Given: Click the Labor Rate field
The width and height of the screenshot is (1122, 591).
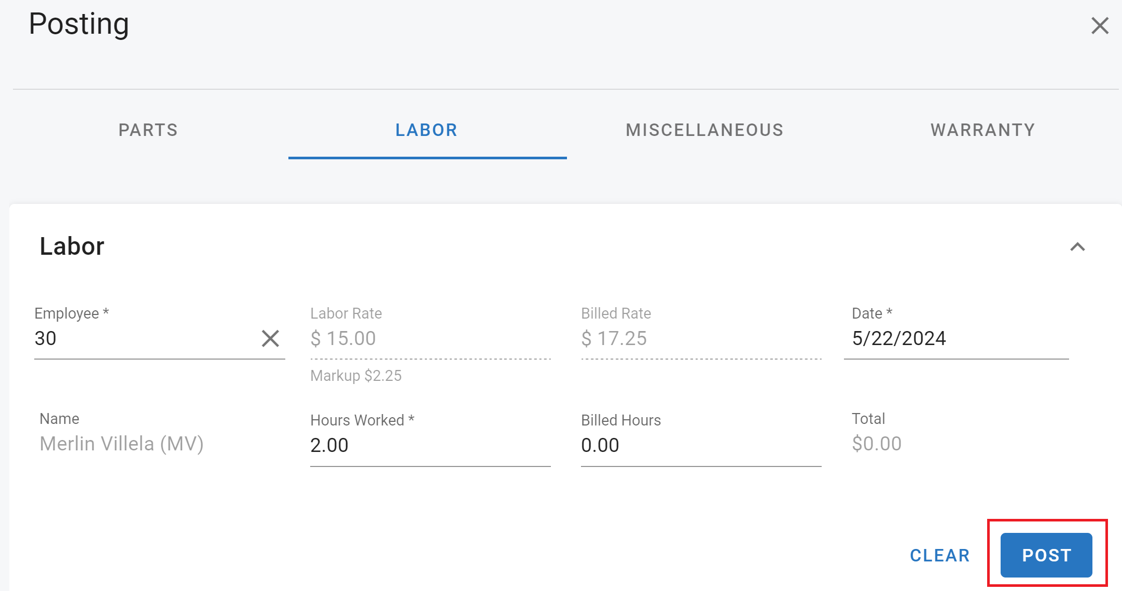Looking at the screenshot, I should [x=430, y=338].
